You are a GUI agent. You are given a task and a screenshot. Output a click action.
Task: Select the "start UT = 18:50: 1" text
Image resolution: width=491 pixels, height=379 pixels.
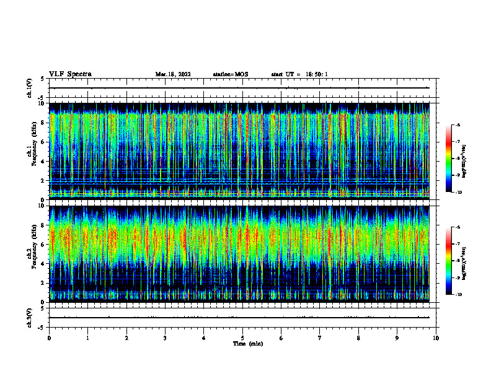tap(299, 74)
